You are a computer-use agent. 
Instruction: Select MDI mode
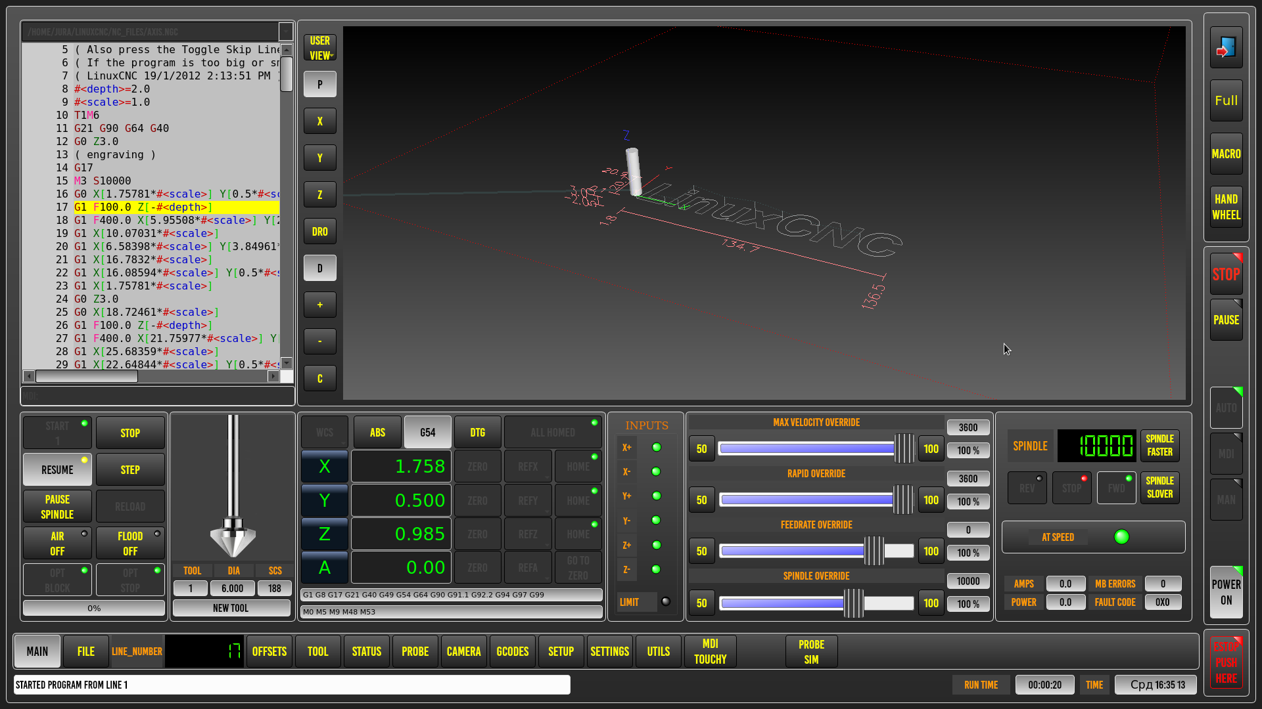(x=1226, y=454)
